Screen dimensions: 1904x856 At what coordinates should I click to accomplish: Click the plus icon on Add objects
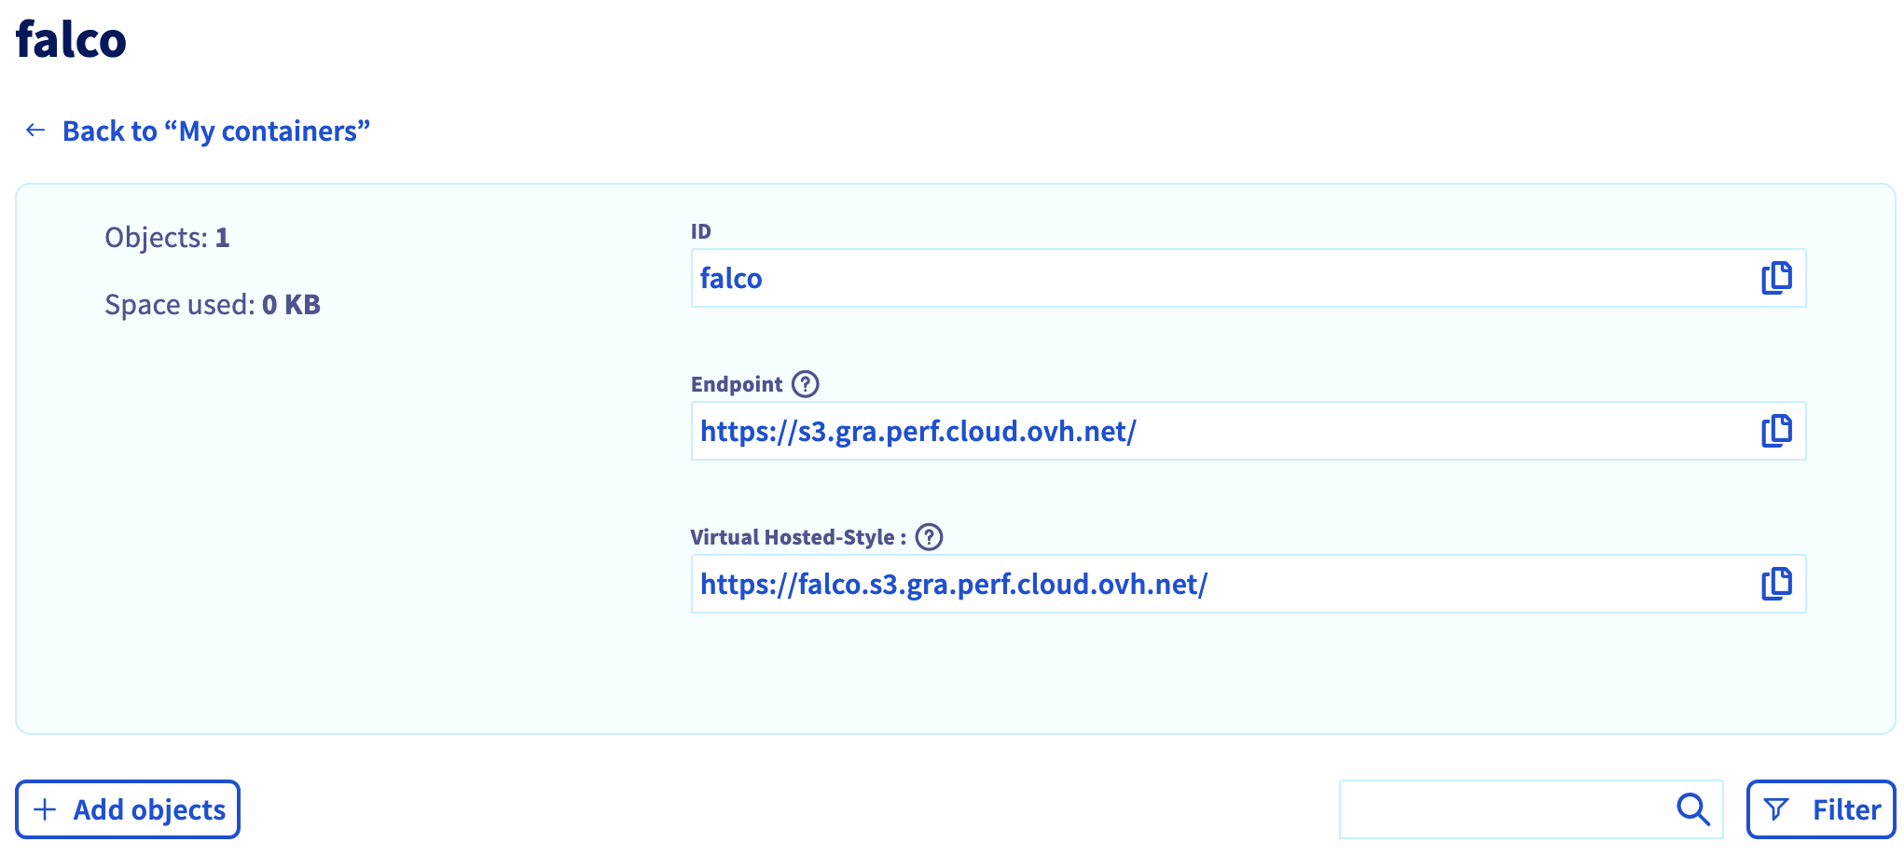click(47, 808)
